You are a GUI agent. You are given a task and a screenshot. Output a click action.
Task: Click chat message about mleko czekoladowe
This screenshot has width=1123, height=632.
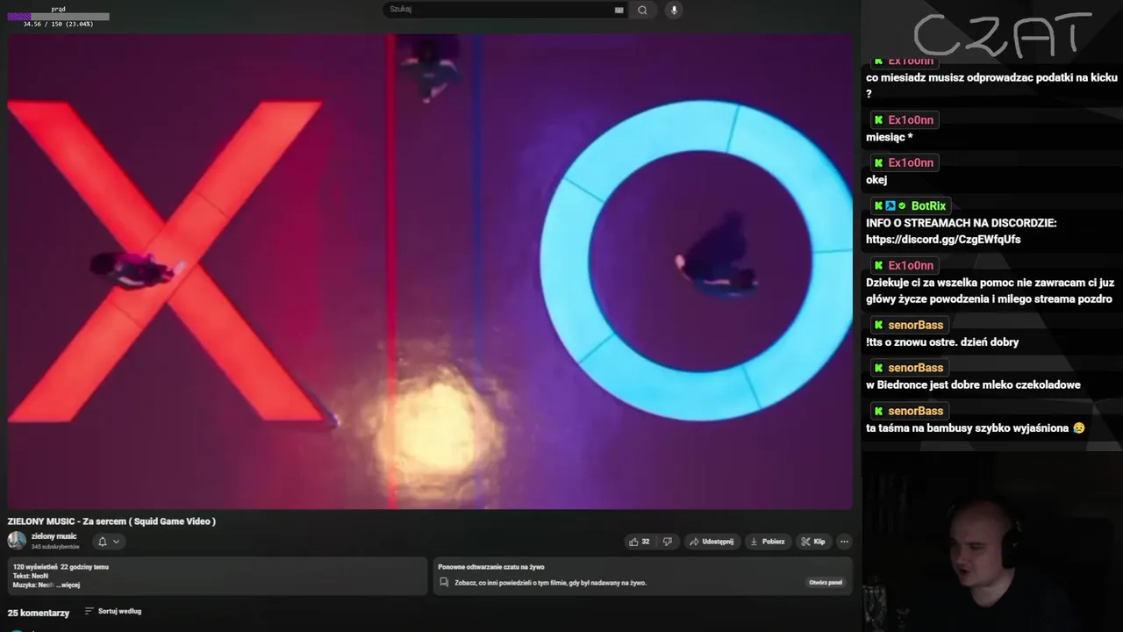[x=973, y=385]
